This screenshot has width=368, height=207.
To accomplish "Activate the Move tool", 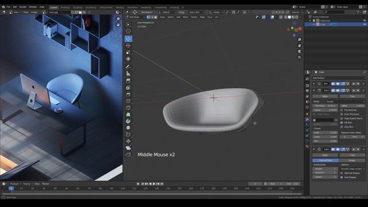I will coord(128,39).
